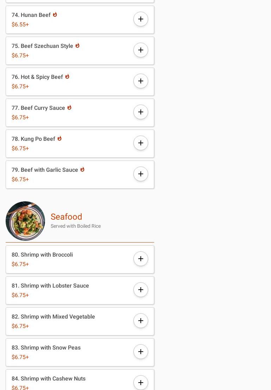Add Hot & Spicy Beef item
This screenshot has width=271, height=390.
(141, 81)
